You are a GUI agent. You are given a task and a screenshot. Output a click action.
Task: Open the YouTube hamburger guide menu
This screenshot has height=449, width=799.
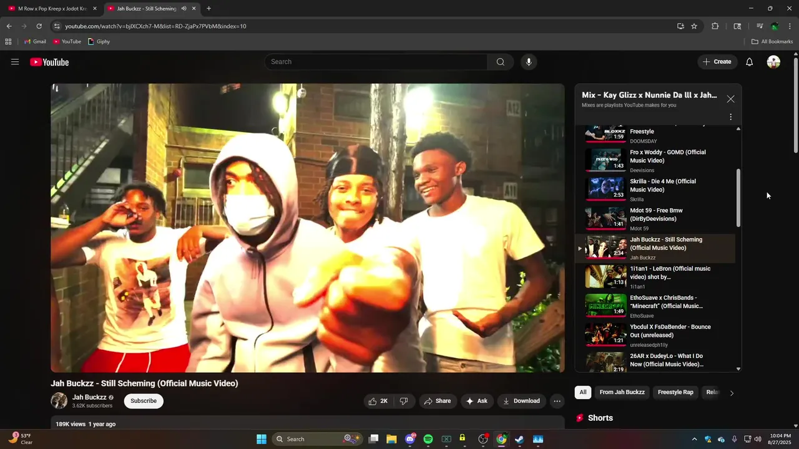click(x=15, y=62)
